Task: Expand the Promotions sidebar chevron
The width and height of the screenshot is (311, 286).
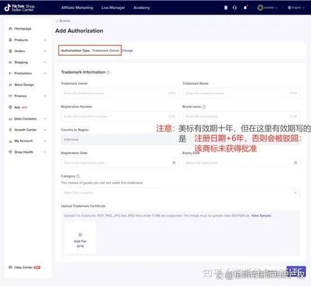Action: point(45,73)
